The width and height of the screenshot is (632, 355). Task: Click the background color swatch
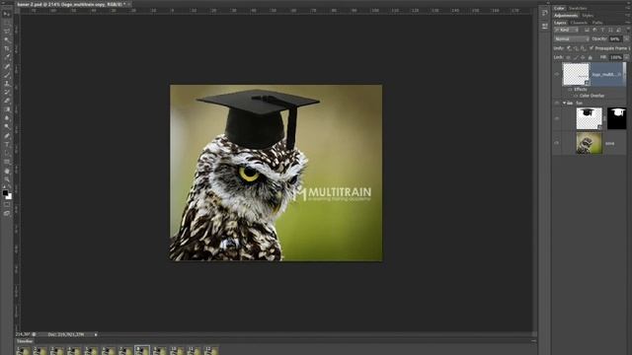(x=9, y=197)
